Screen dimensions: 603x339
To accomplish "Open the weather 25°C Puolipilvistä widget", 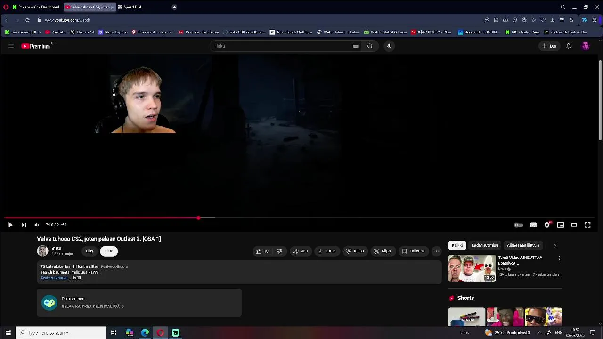I will coord(507,333).
